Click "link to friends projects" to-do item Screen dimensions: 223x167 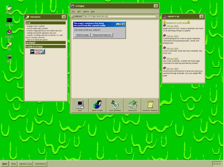click(x=36, y=40)
